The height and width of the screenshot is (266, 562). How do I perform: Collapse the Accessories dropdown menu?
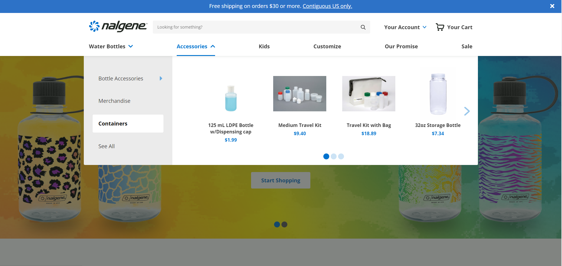(x=196, y=47)
